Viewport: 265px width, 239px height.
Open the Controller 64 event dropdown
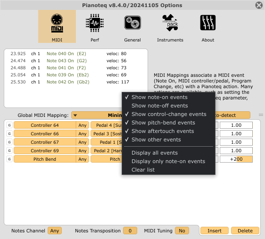click(x=45, y=125)
